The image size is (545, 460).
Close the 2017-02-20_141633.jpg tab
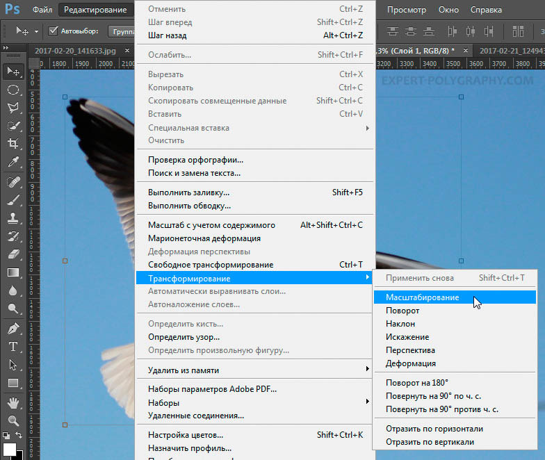click(x=127, y=51)
